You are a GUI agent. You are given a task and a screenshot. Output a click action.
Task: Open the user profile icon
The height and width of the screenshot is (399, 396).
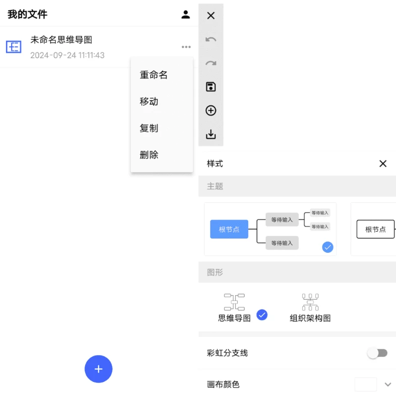coord(186,15)
